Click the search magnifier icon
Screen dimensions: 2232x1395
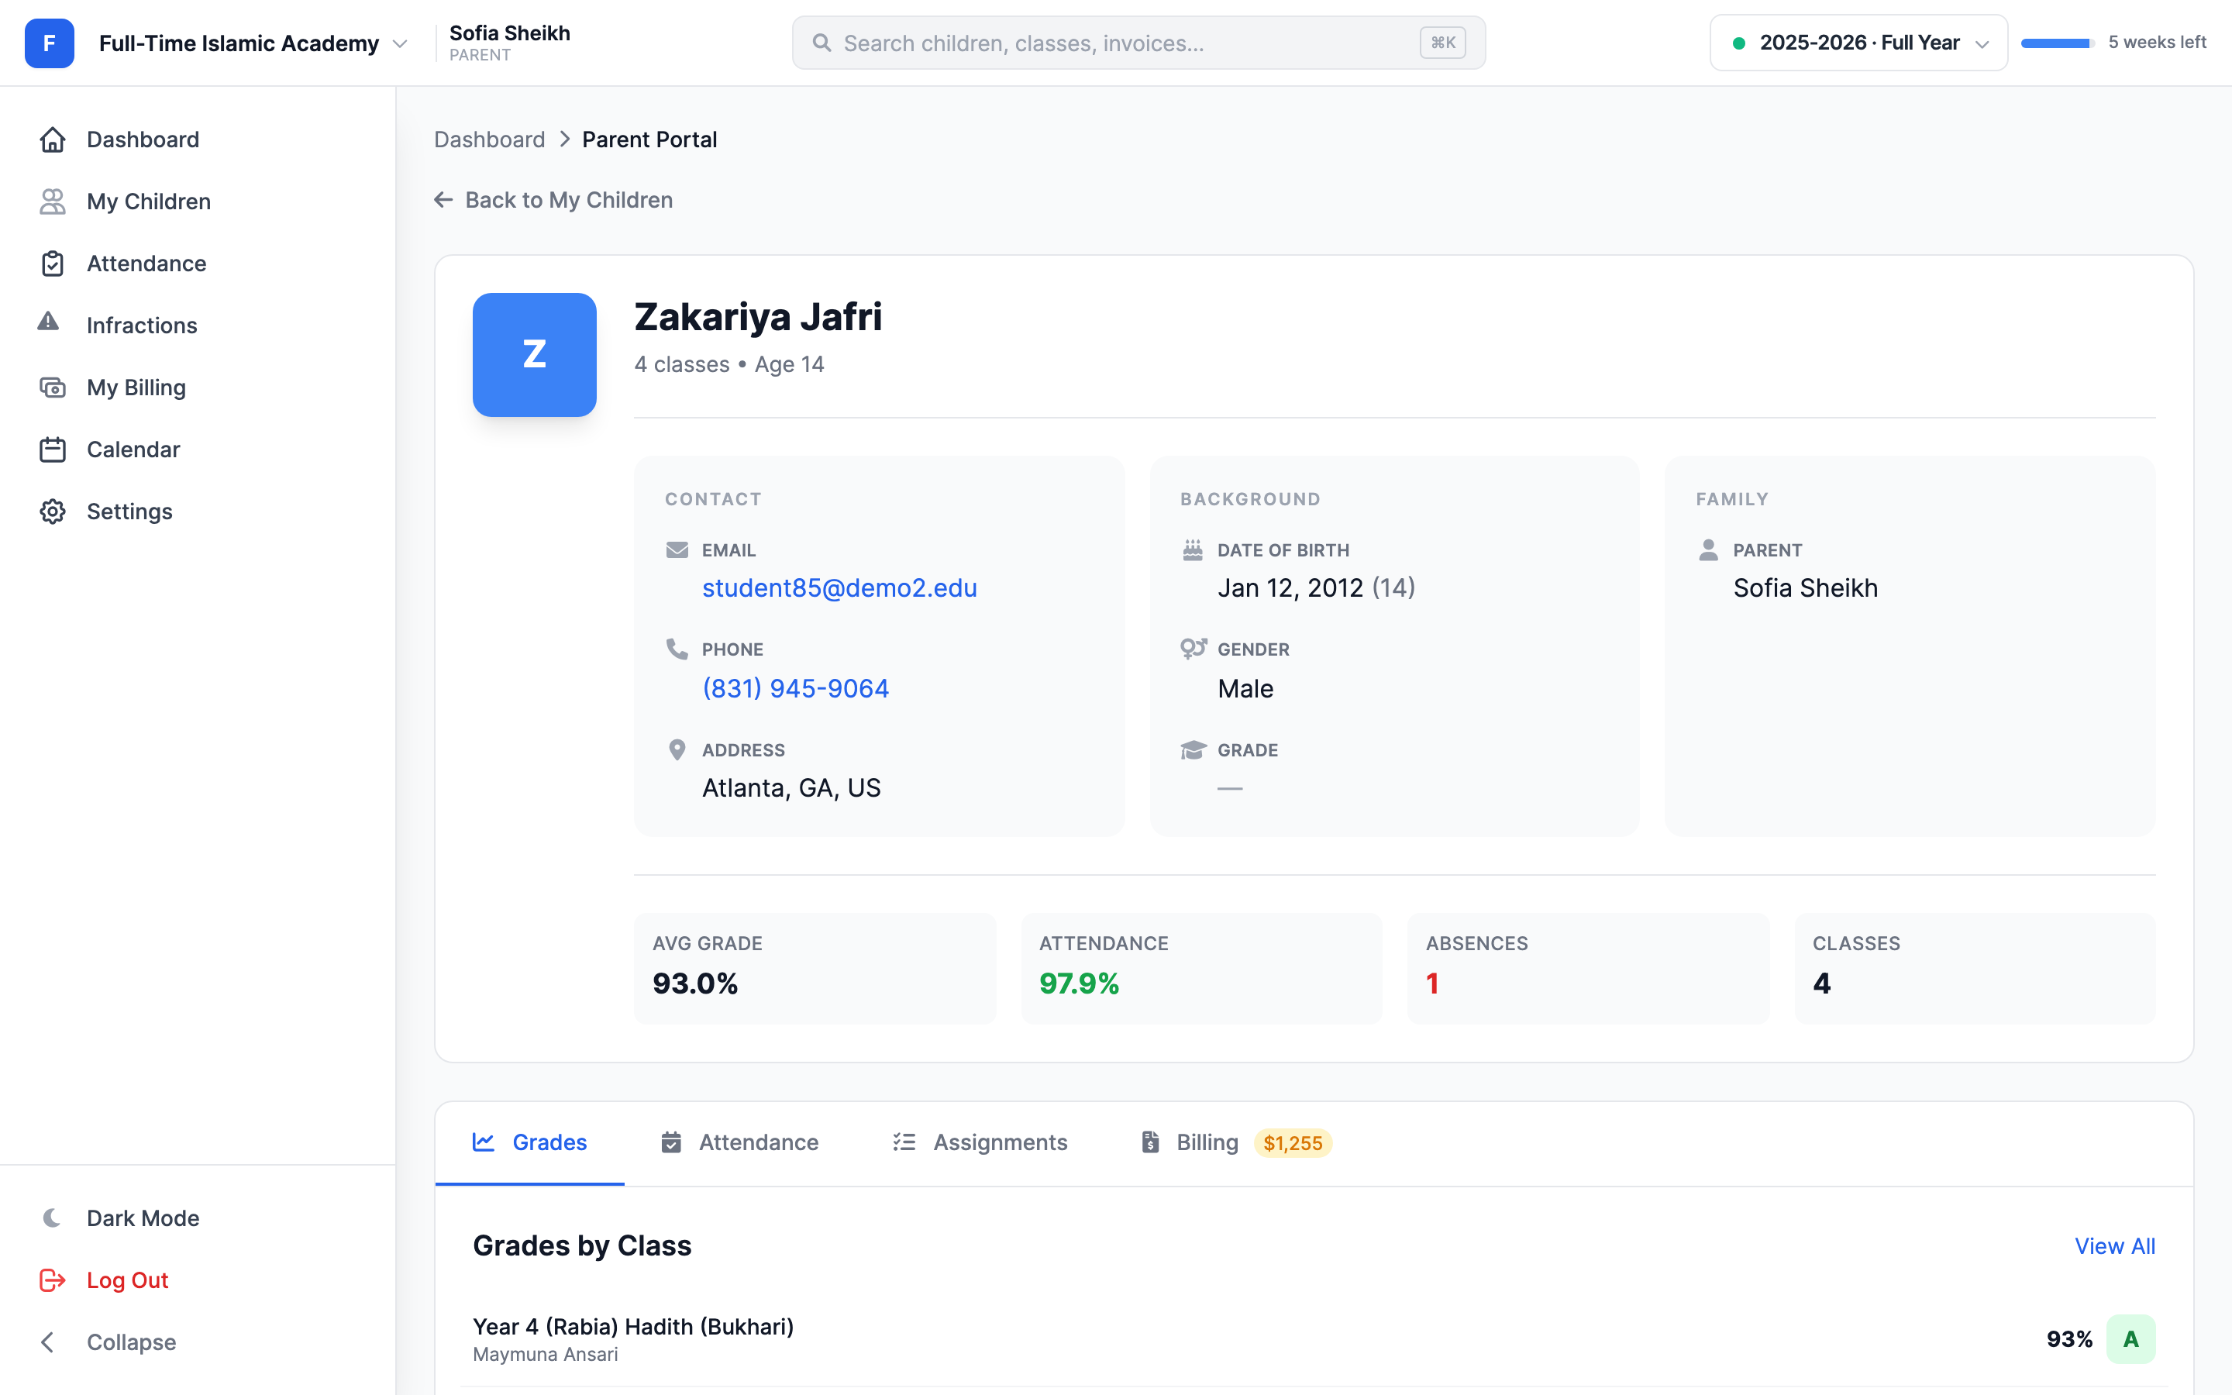(x=821, y=43)
